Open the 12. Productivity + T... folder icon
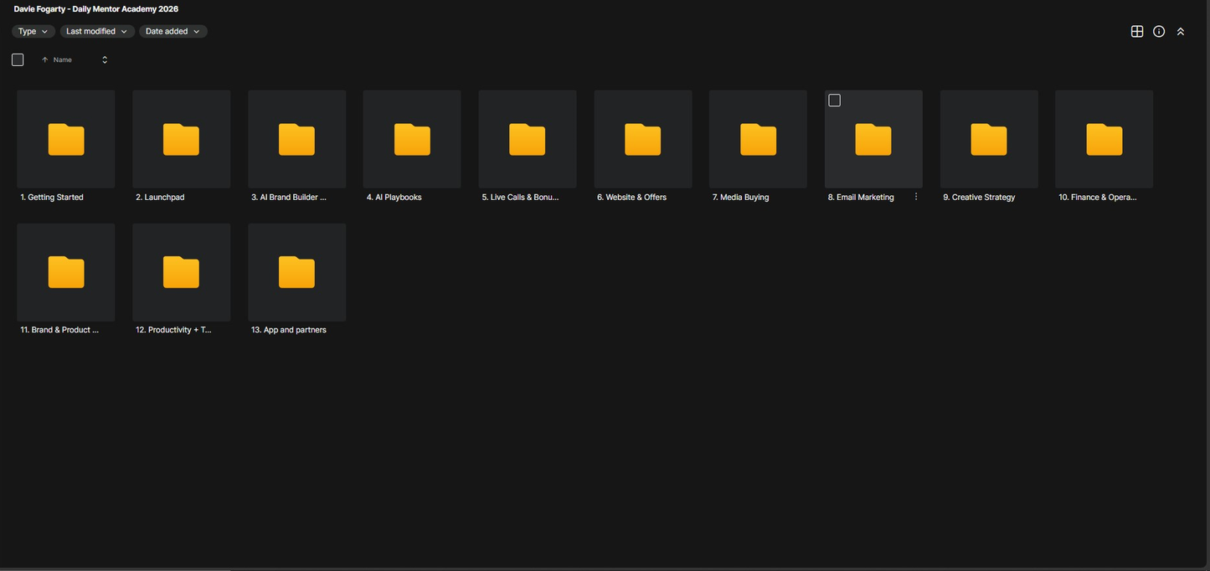 pyautogui.click(x=181, y=272)
